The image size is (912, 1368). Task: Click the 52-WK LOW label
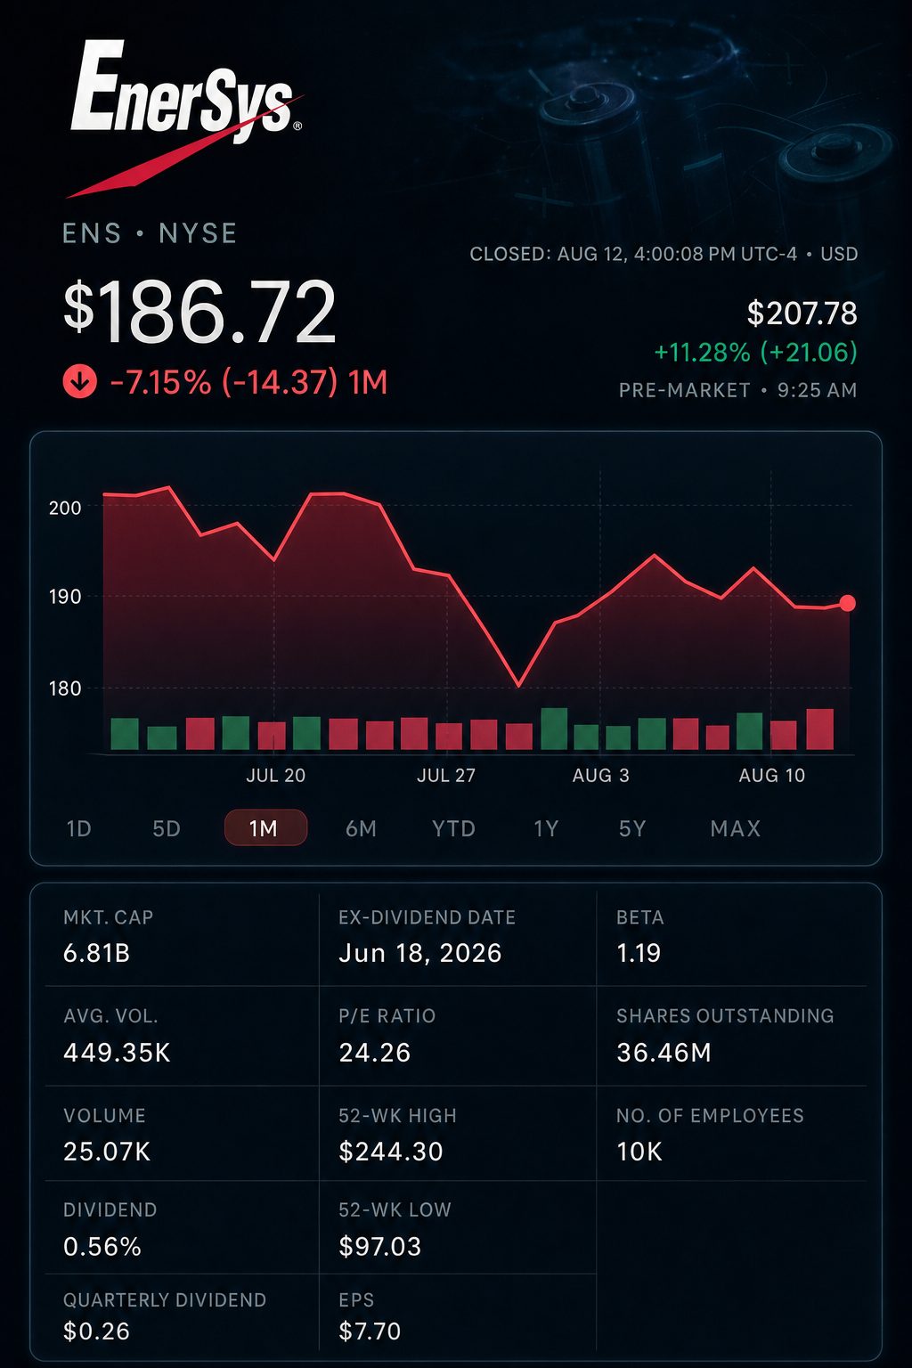coord(395,1210)
